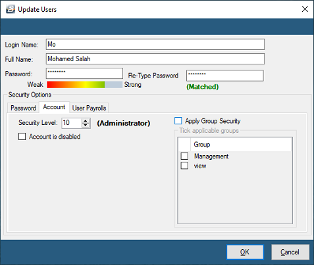Focus the Re-Type Password field
This screenshot has width=314, height=265.
coord(225,76)
